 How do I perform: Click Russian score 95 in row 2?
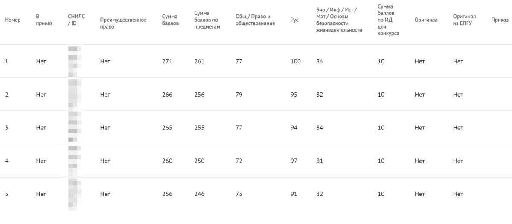pyautogui.click(x=294, y=95)
